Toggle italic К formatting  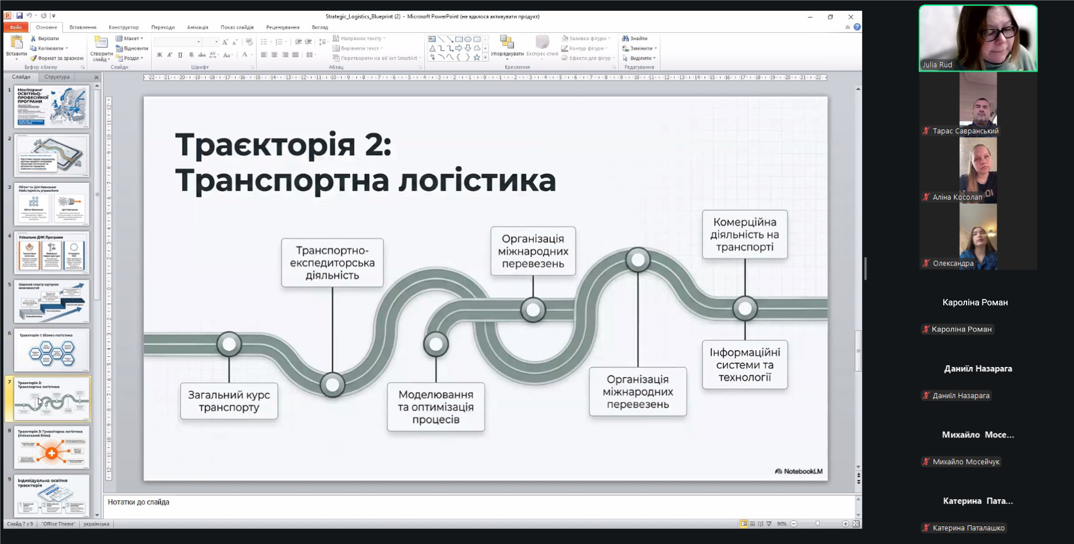[169, 55]
